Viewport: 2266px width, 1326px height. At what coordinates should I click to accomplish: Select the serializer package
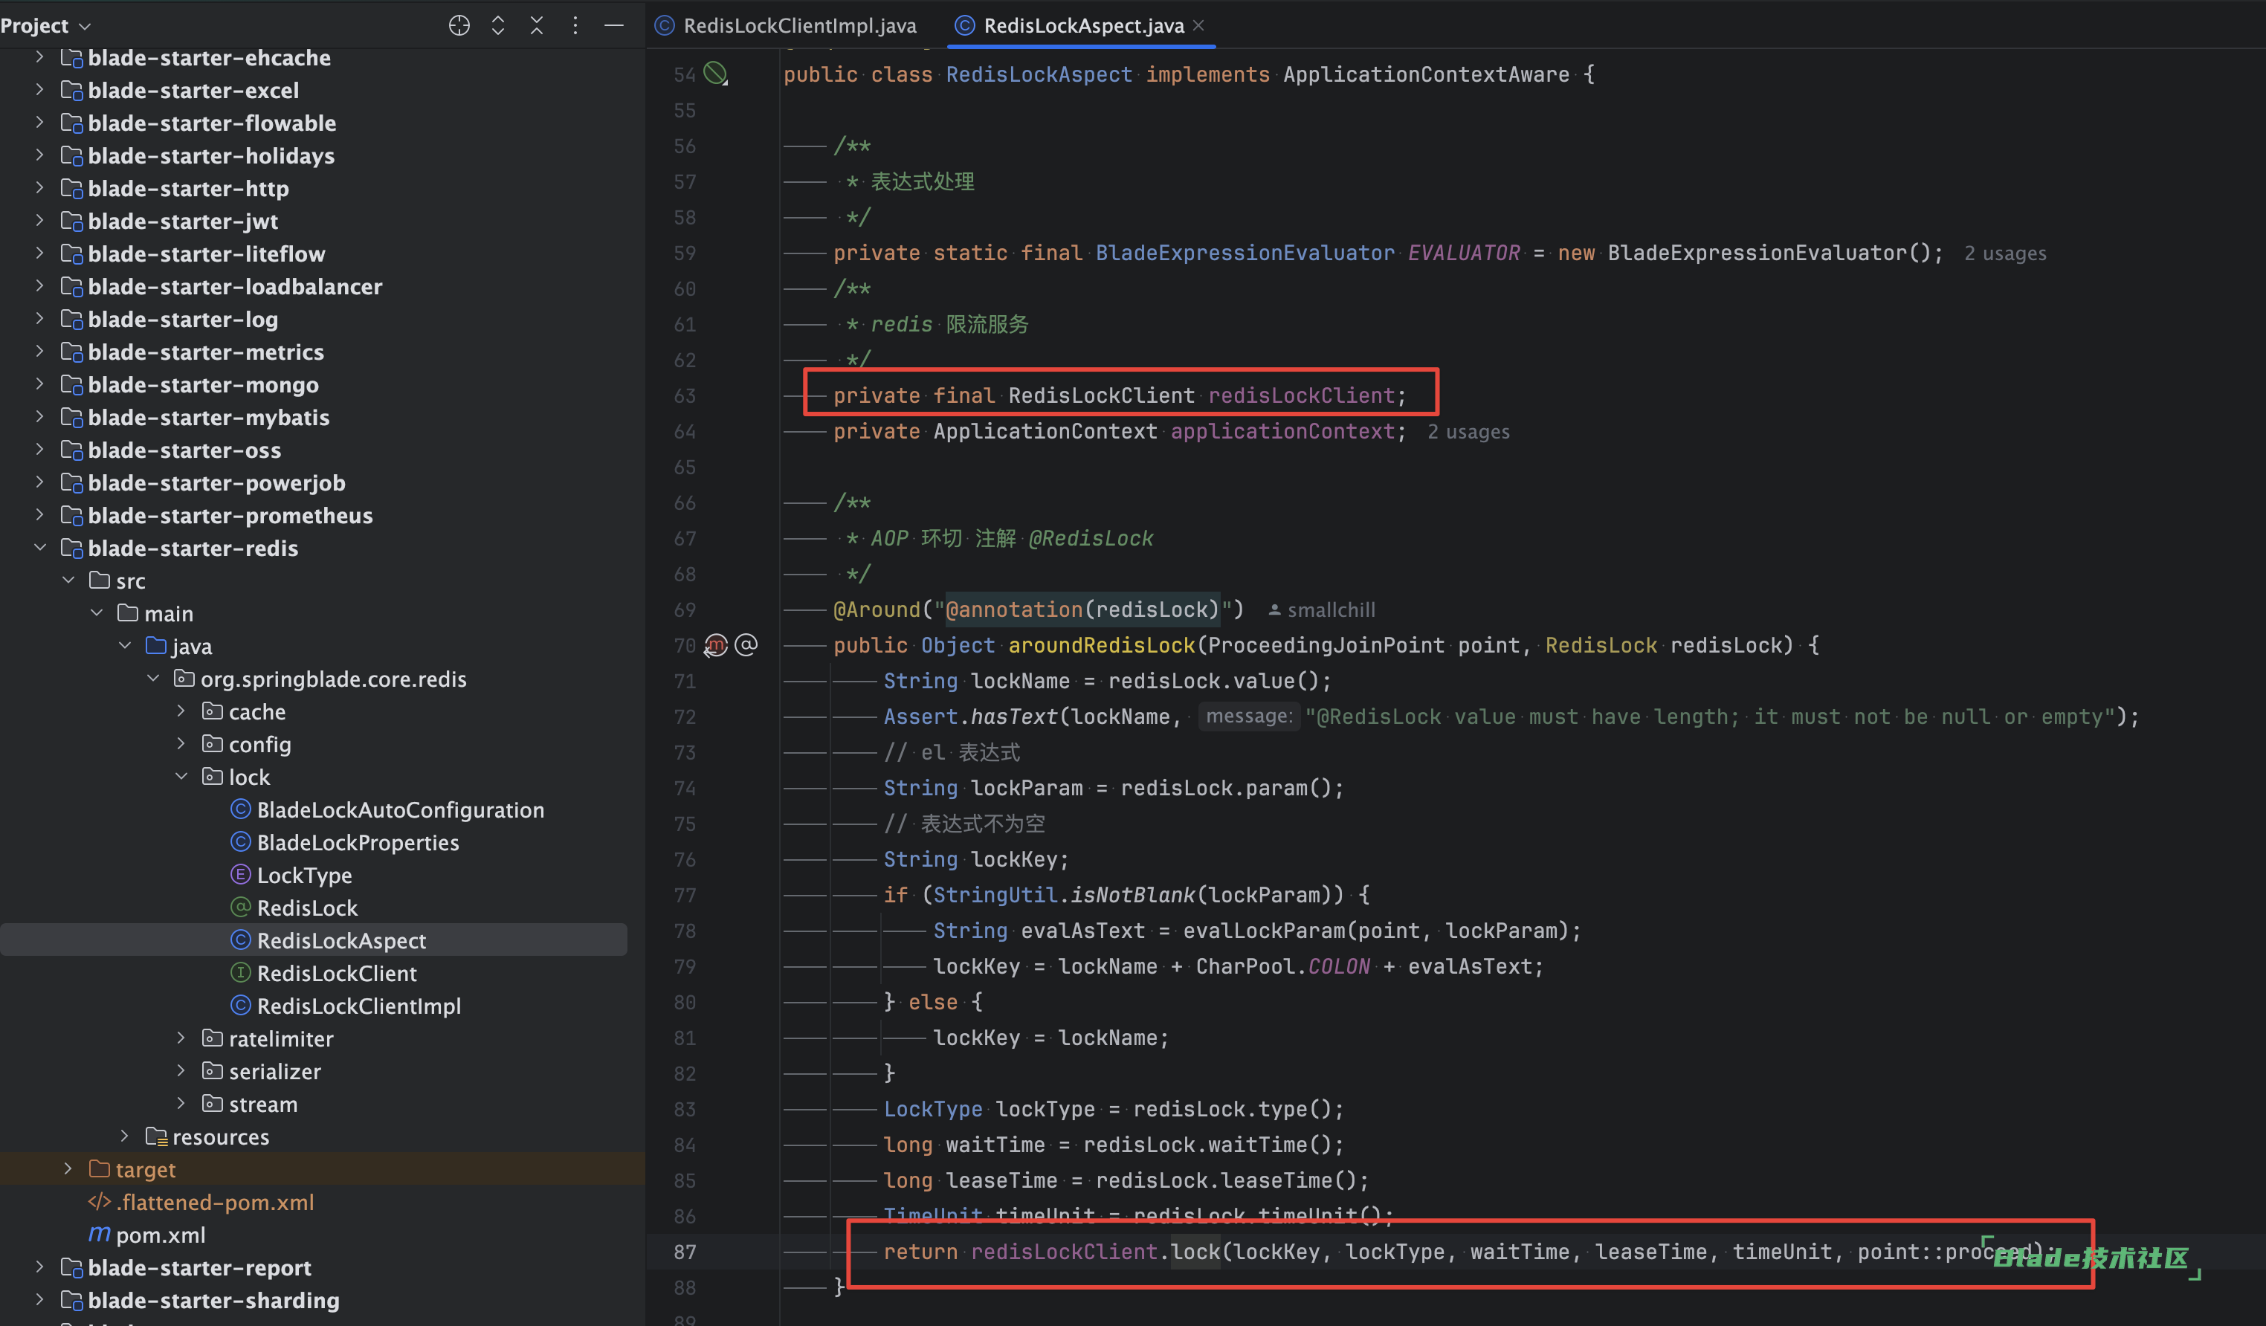[x=274, y=1071]
